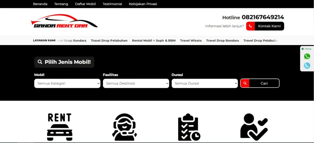Click Rental Mobil + Sopir & BBM link
This screenshot has width=314, height=143.
(x=154, y=40)
